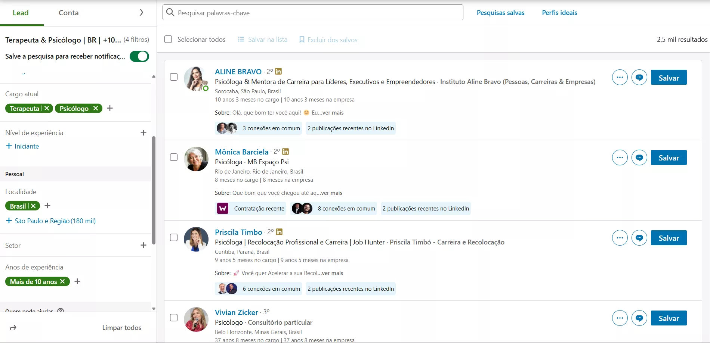Viewport: 710px width, 343px height.
Task: Select the checkbox for ALINE BRAVO
Action: point(174,77)
